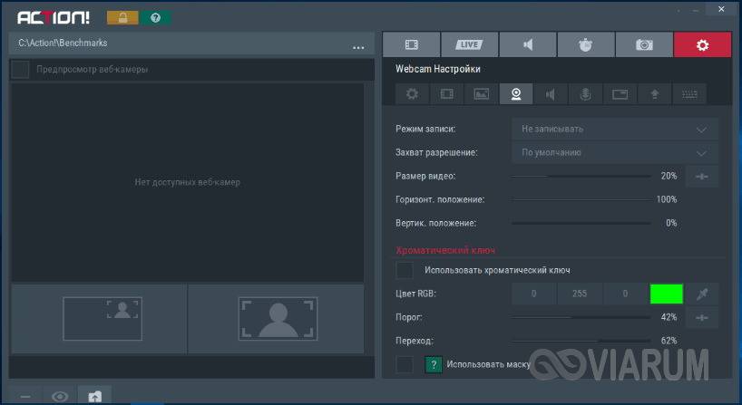Enable the webcam preview checkbox

[x=20, y=69]
